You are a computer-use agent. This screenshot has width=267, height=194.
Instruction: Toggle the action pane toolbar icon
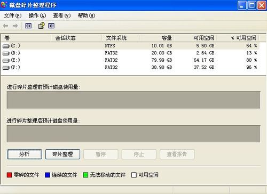[51, 26]
